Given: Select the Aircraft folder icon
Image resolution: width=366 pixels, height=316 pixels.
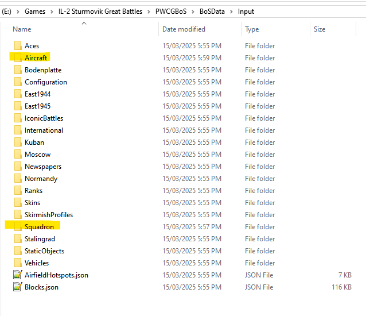Looking at the screenshot, I should pyautogui.click(x=18, y=57).
